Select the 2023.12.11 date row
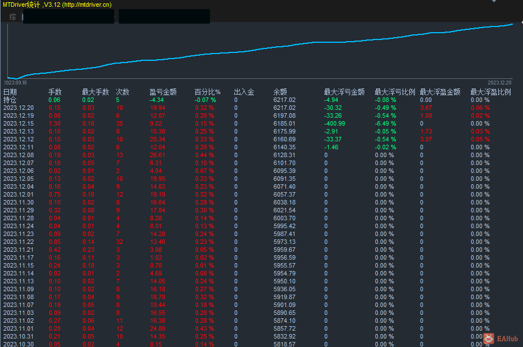Screen dimensions: 523x347 tap(19, 147)
